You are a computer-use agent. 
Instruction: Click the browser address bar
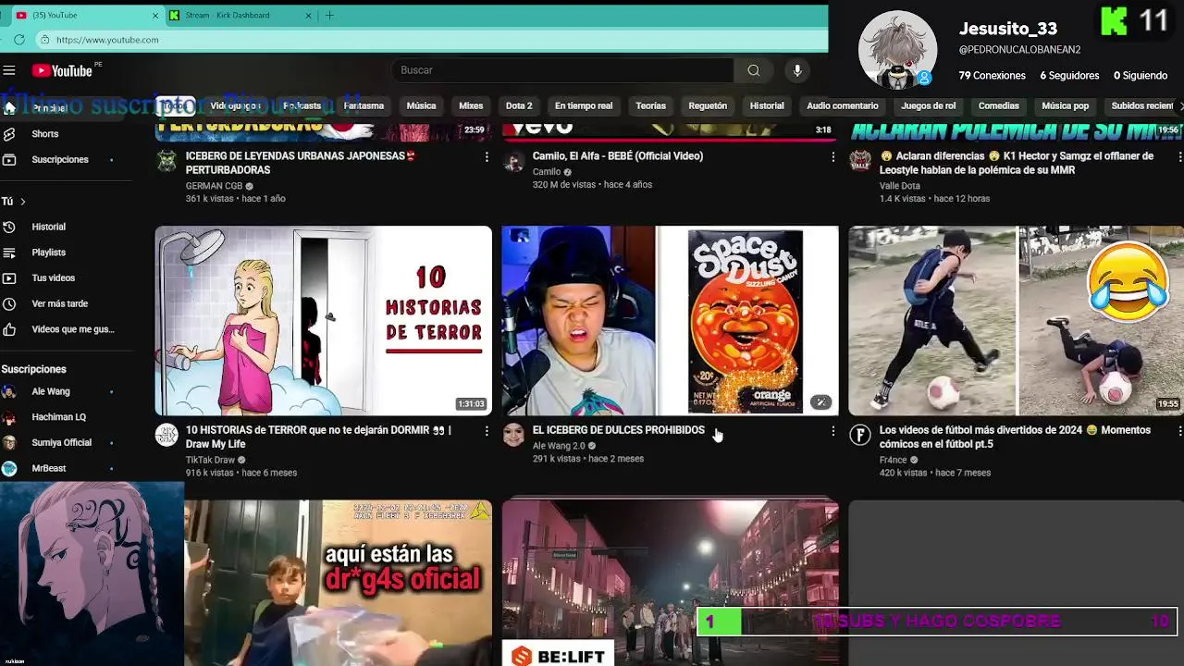coord(431,40)
